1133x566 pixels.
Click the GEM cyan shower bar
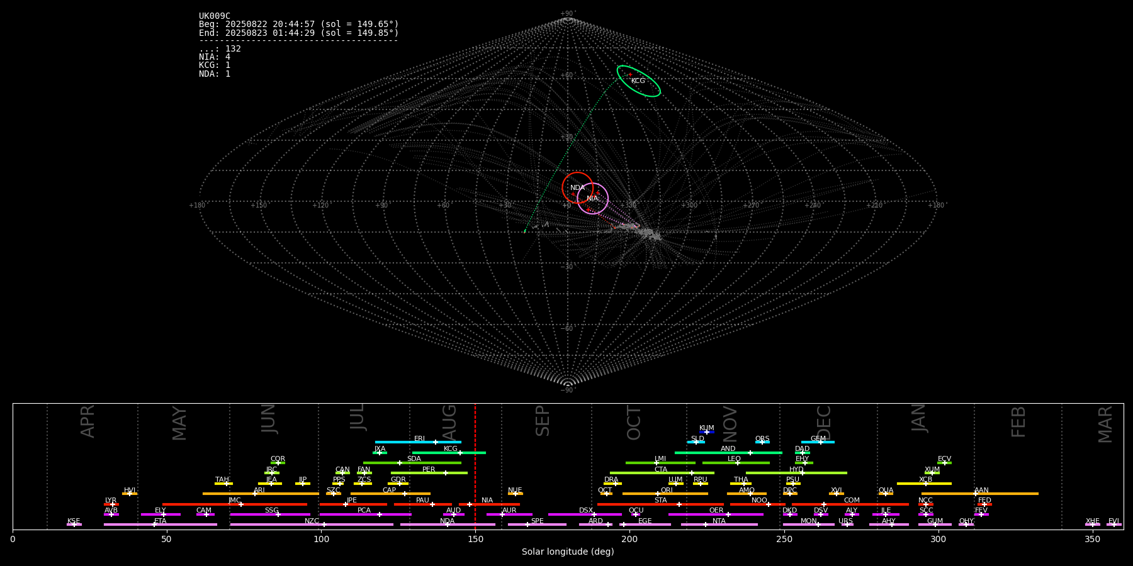[x=818, y=442]
